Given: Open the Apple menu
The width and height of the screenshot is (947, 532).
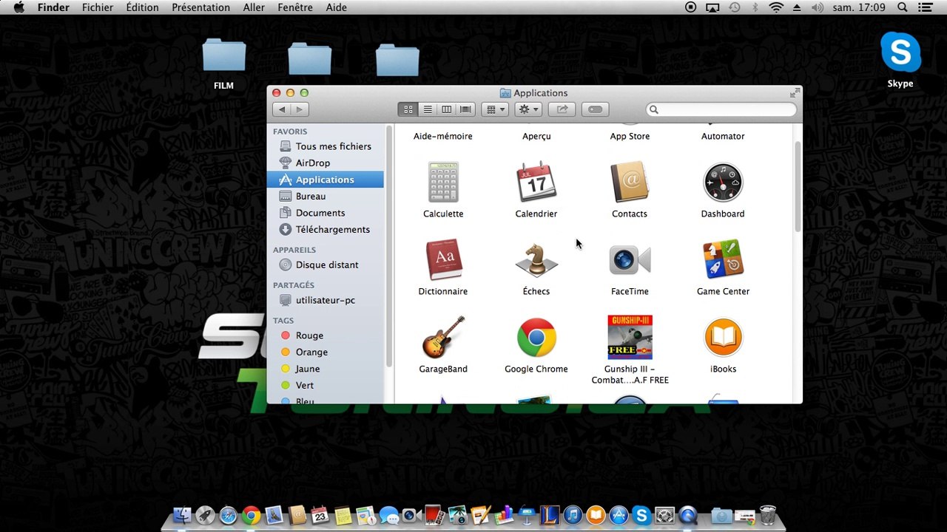Looking at the screenshot, I should [19, 7].
